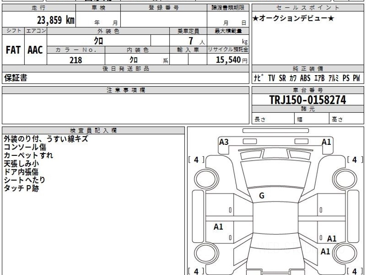This screenshot has width=366, height=275.
Task: Select the note タッチＰ跡
Action: 21,188
